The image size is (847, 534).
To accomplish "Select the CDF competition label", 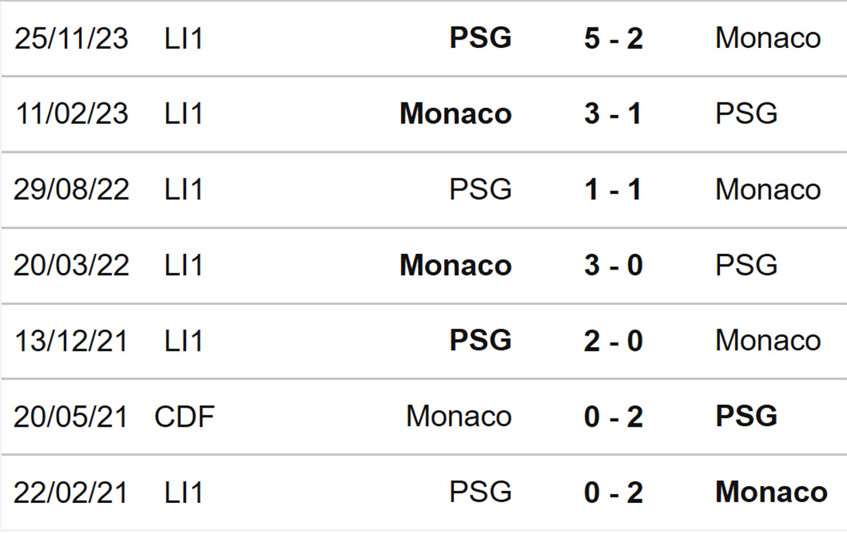I will pos(184,416).
